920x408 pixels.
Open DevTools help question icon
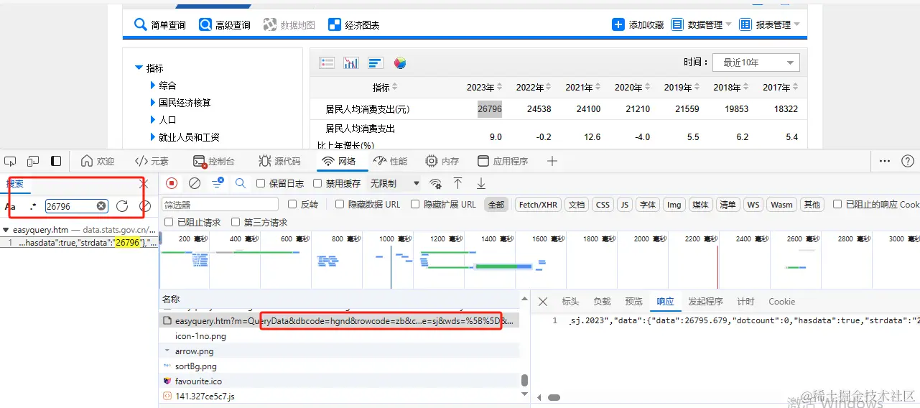pos(908,161)
